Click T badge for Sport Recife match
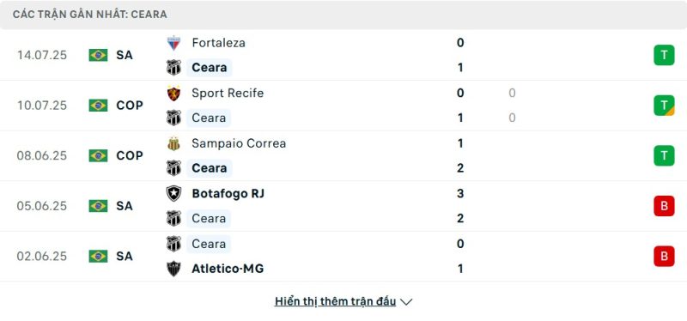This screenshot has height=321, width=687. tap(664, 106)
